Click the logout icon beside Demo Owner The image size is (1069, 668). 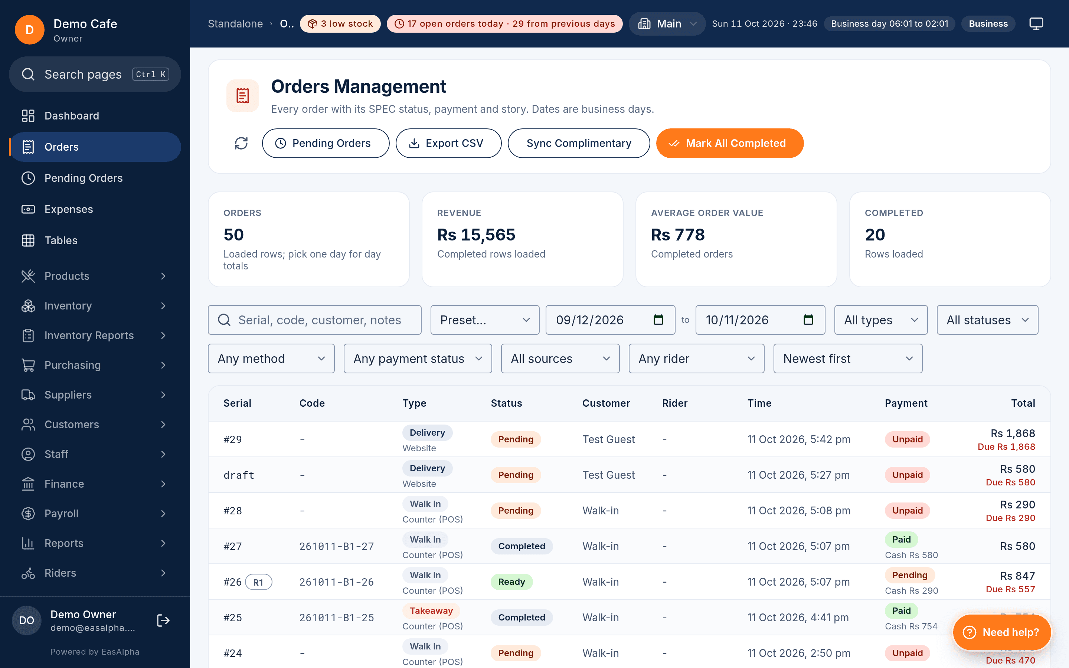click(163, 620)
